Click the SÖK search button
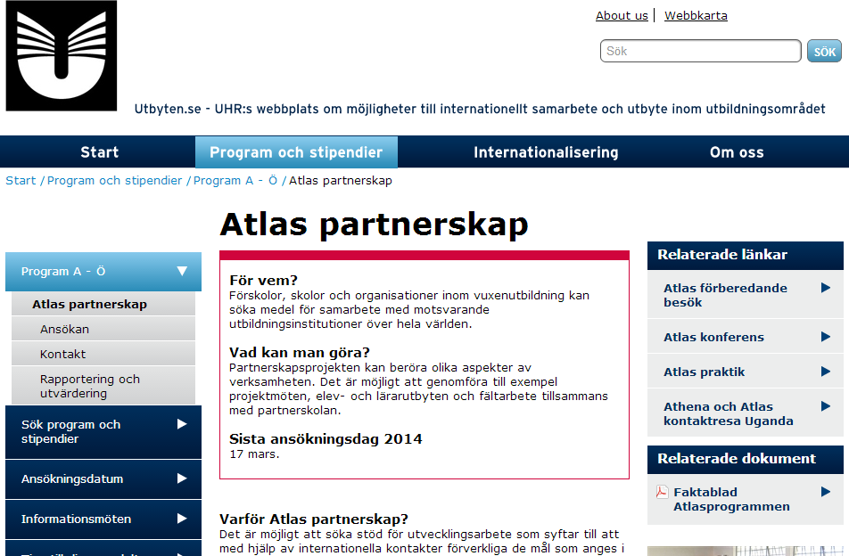The image size is (849, 556). [824, 52]
